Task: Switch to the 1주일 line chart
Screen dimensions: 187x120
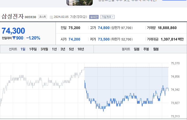Action: 33,49
